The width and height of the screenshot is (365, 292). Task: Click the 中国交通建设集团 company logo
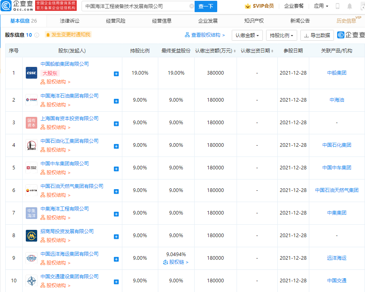pos(31,281)
